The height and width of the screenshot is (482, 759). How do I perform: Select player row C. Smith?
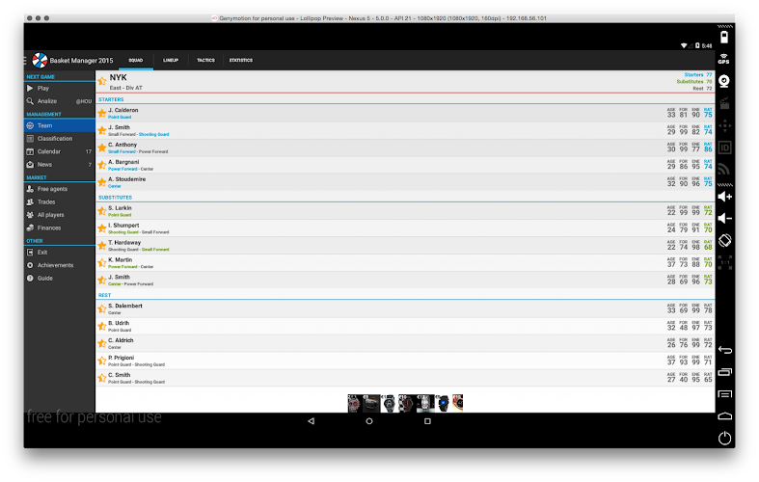coord(405,378)
